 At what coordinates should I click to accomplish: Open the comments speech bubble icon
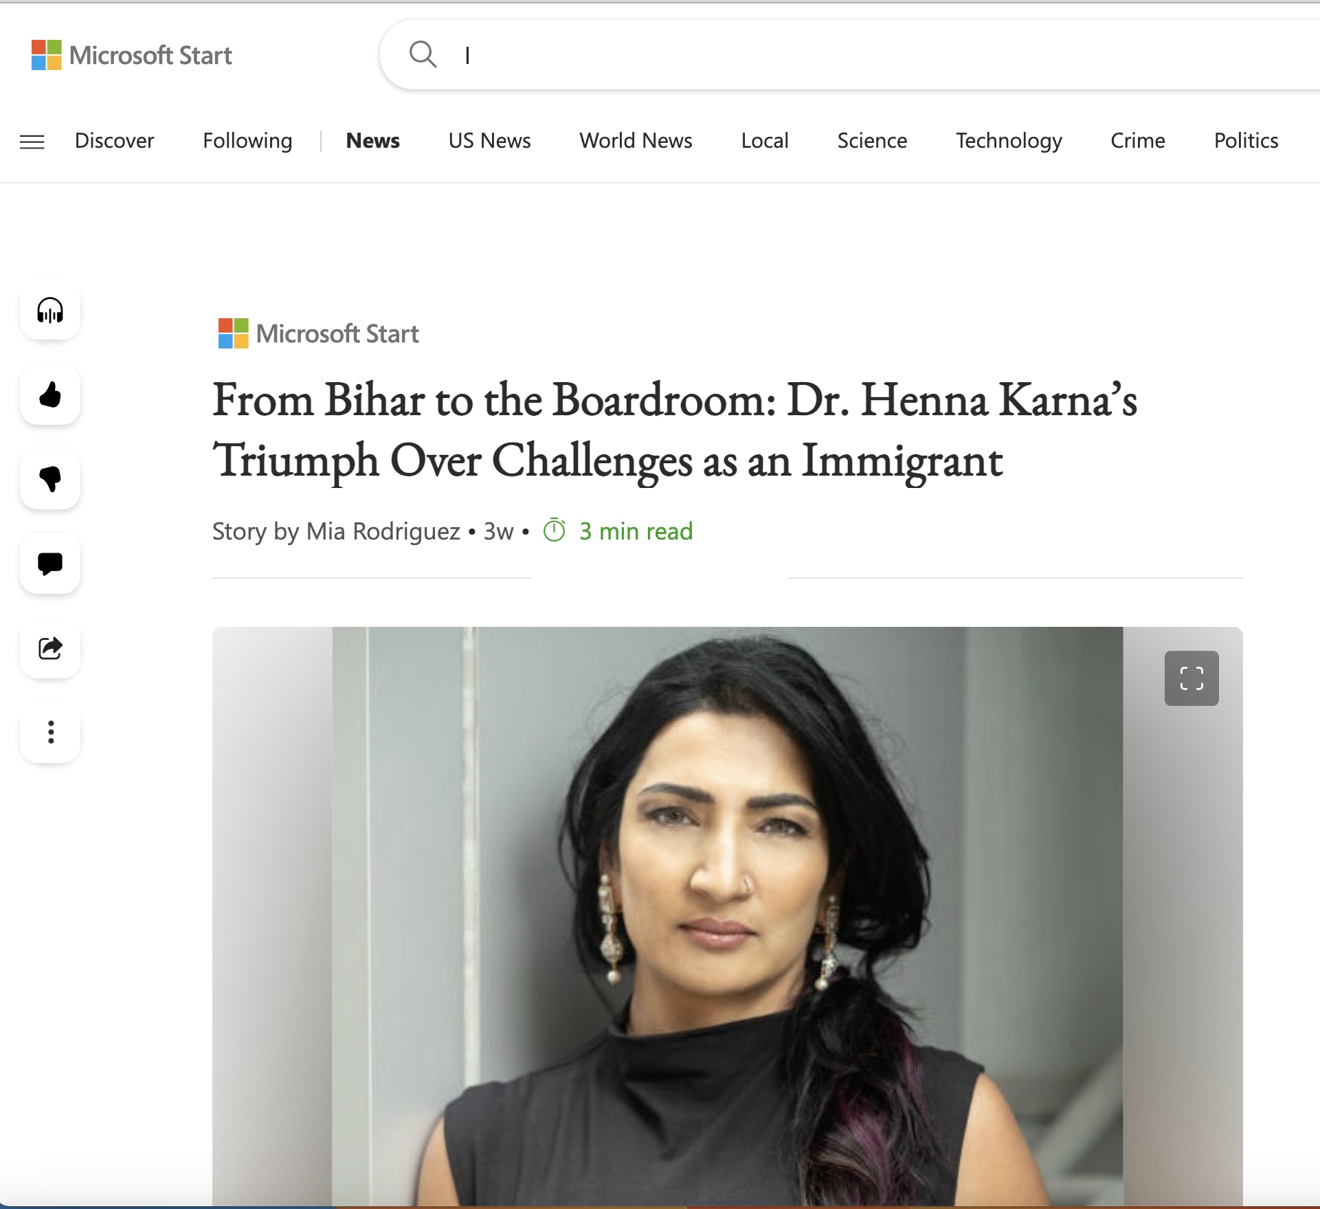pos(50,564)
